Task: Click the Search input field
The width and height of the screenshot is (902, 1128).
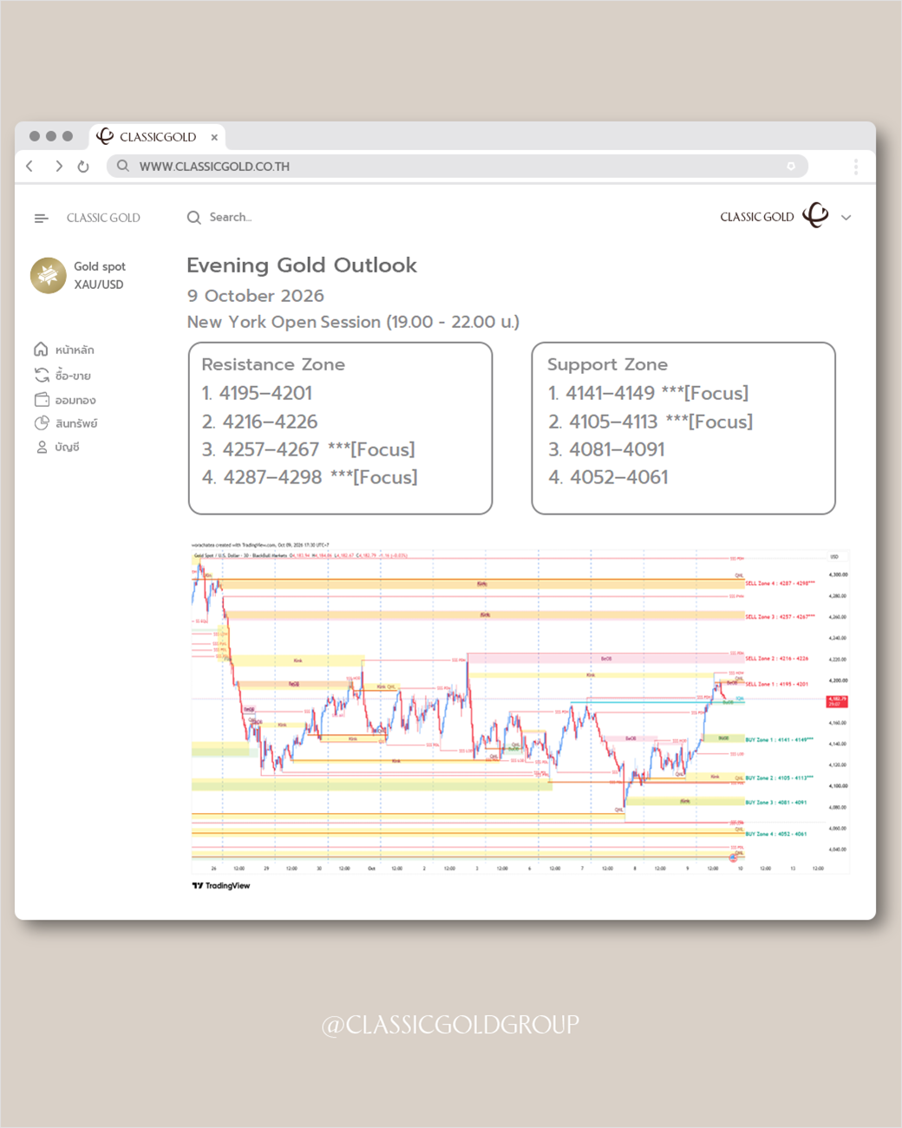Action: [x=230, y=217]
